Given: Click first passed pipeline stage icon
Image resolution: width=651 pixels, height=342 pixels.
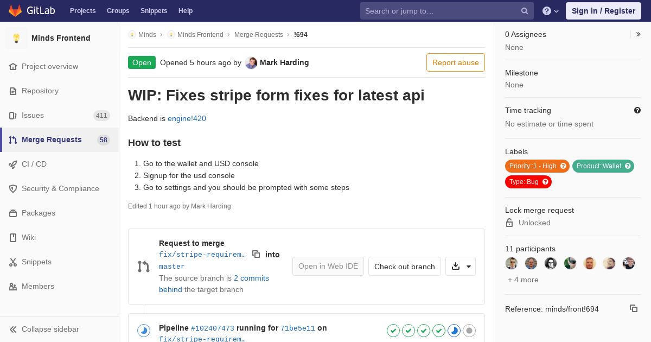Looking at the screenshot, I should [393, 330].
